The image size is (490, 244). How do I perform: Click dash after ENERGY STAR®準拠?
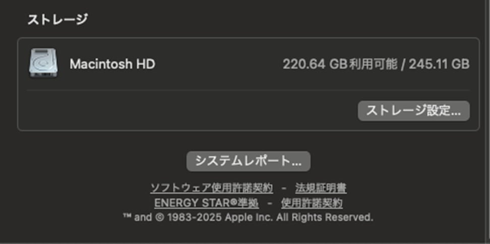click(x=270, y=203)
